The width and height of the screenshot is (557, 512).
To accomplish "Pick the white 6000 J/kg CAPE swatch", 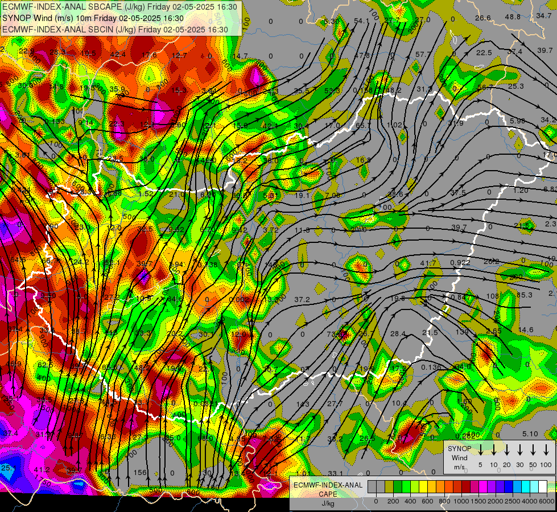I will 542,486.
